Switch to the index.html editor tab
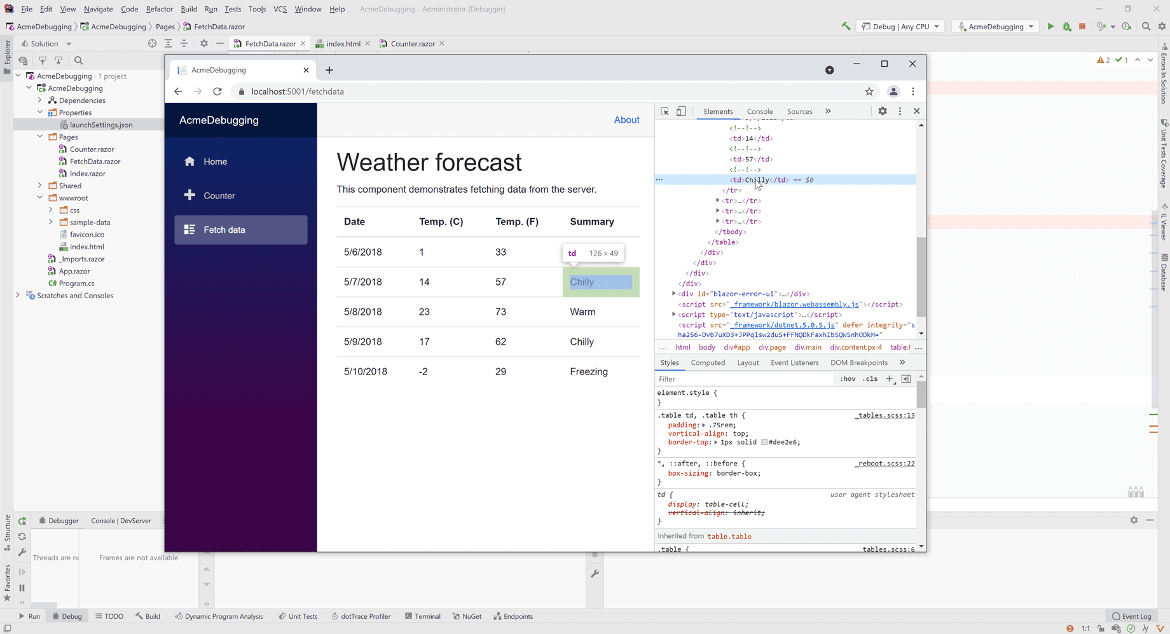 pos(343,43)
